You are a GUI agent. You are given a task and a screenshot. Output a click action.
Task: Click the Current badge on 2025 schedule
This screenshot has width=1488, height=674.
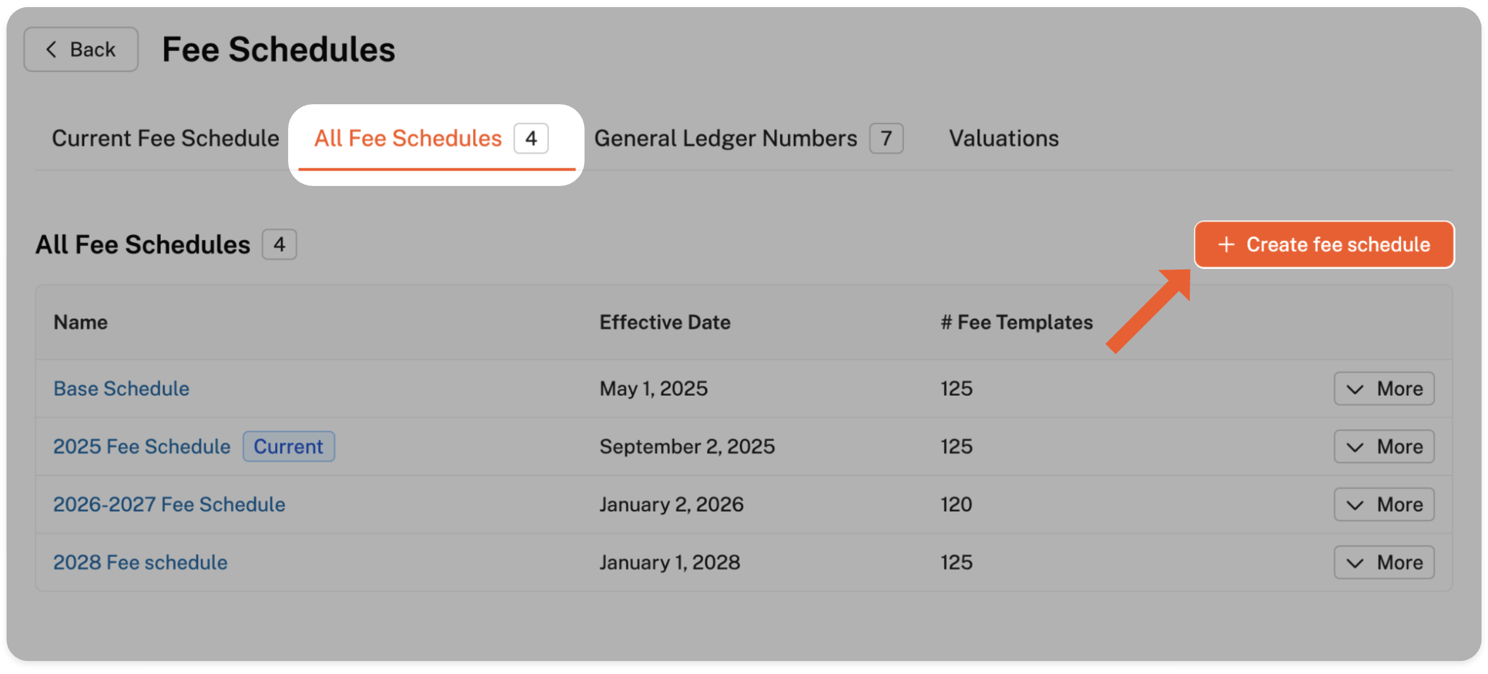coord(289,447)
